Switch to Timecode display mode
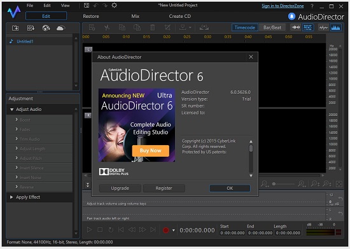The width and height of the screenshot is (350, 249). (244, 27)
